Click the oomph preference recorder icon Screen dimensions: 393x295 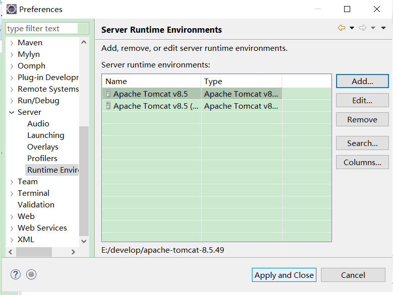pyautogui.click(x=31, y=274)
